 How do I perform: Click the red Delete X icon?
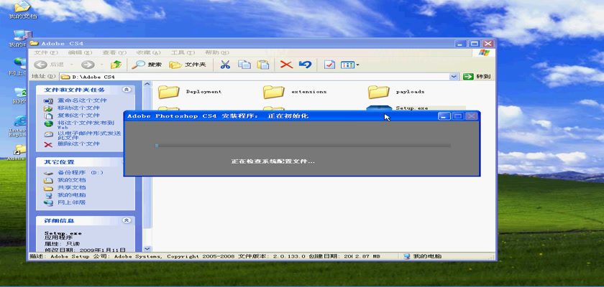pos(286,65)
